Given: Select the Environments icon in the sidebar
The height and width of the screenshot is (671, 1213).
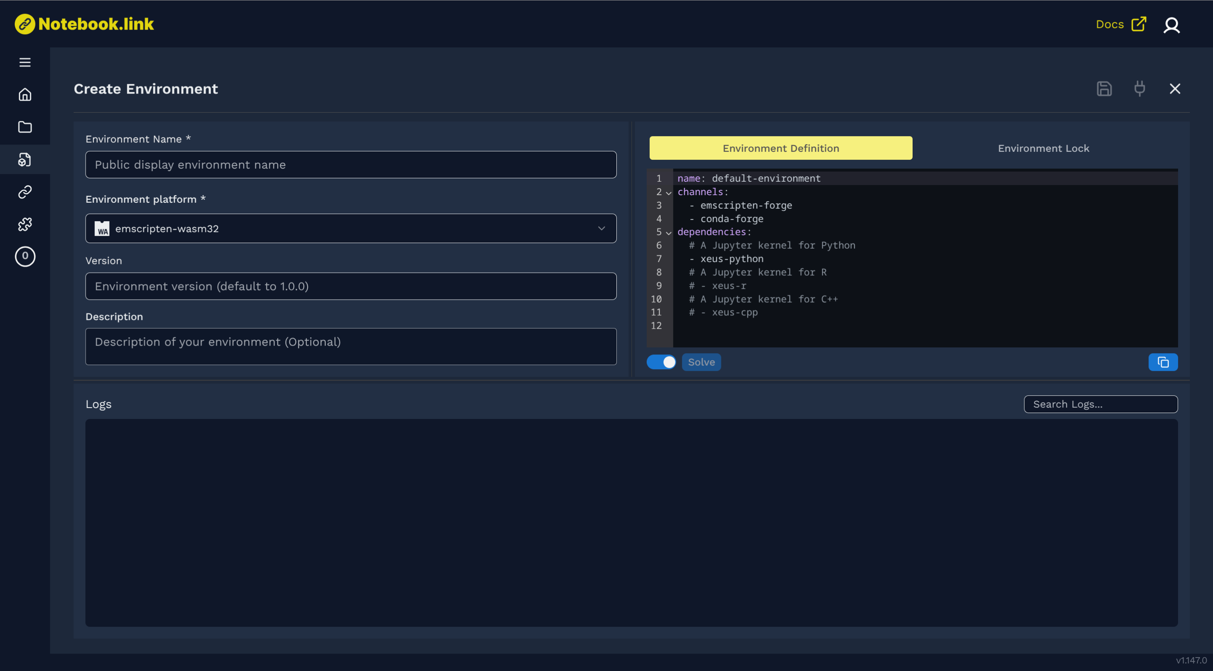Looking at the screenshot, I should coord(24,159).
